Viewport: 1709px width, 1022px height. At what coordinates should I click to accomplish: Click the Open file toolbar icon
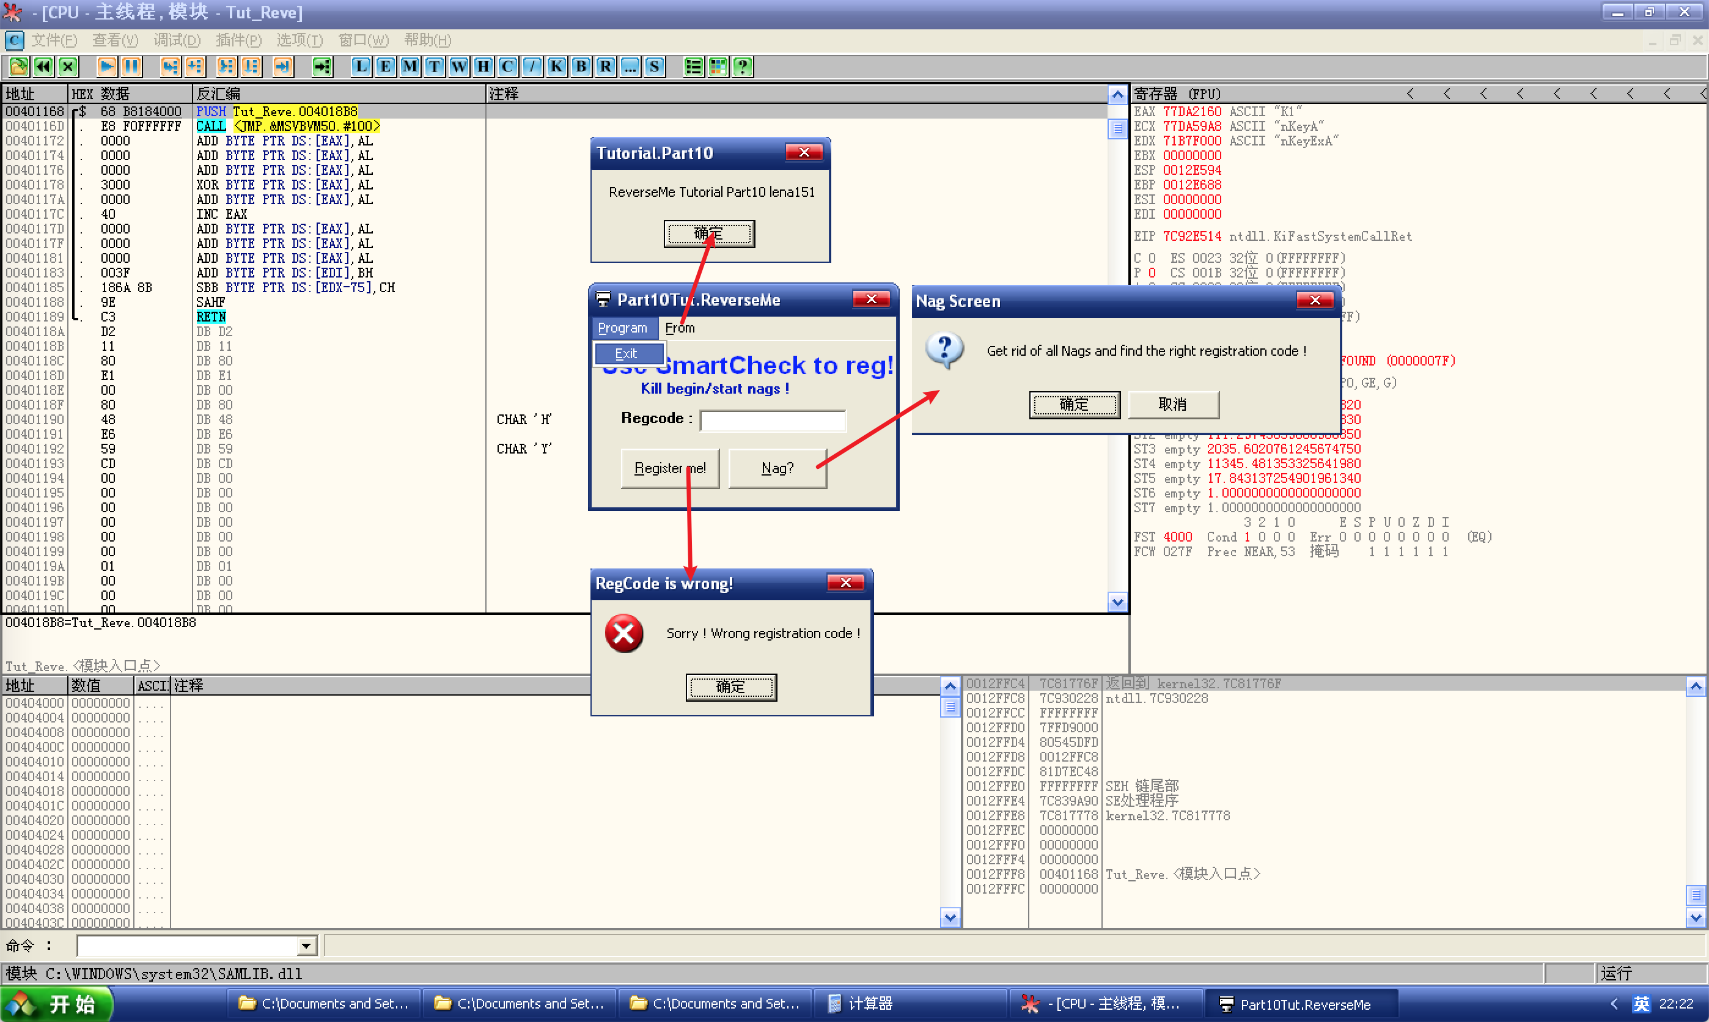18,67
